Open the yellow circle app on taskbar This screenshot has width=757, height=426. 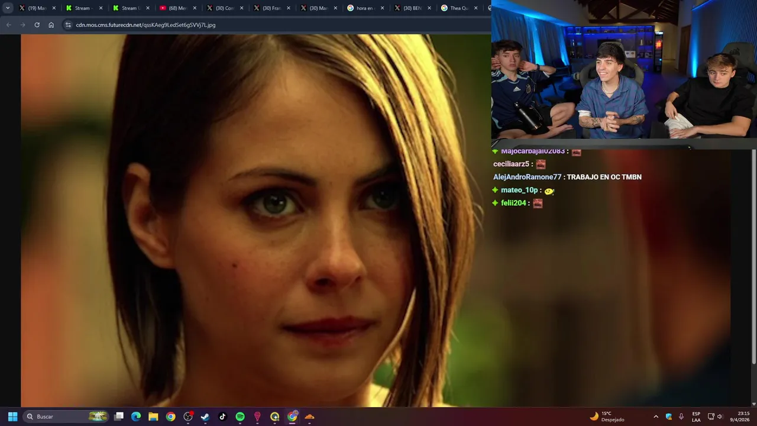274,417
